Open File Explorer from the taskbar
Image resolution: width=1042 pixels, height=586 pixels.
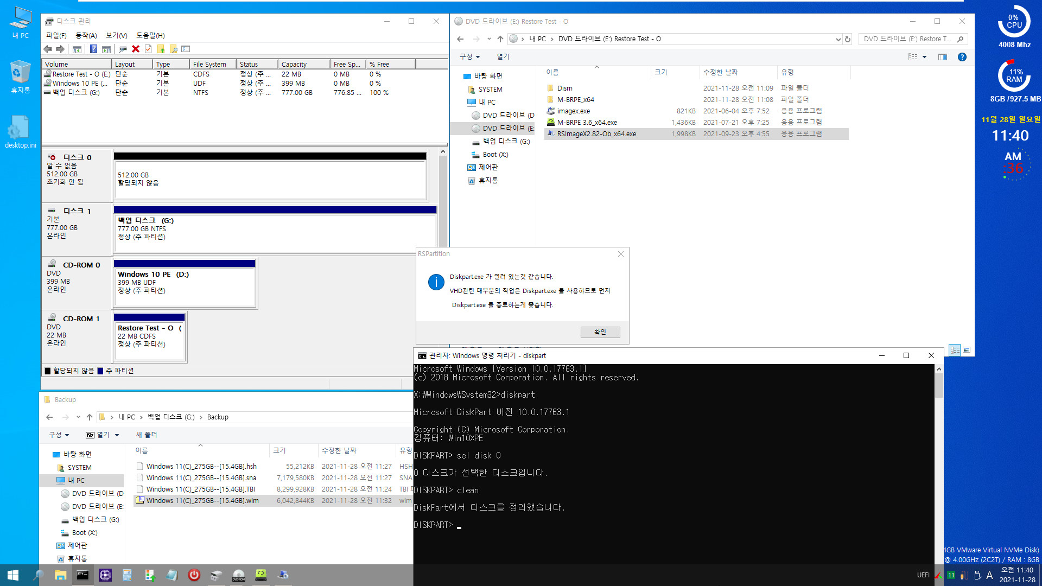pos(60,575)
